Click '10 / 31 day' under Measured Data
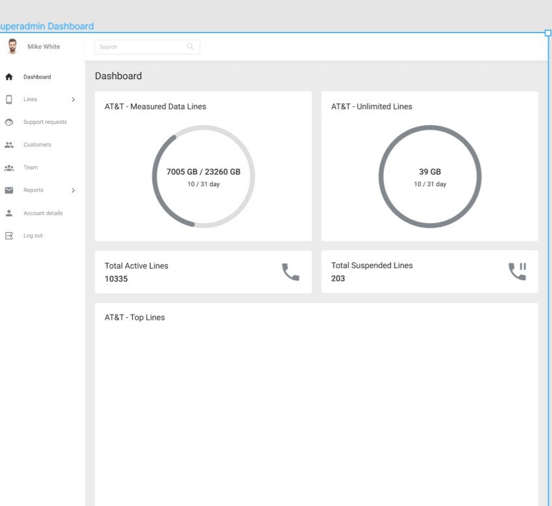The height and width of the screenshot is (506, 552). click(204, 184)
